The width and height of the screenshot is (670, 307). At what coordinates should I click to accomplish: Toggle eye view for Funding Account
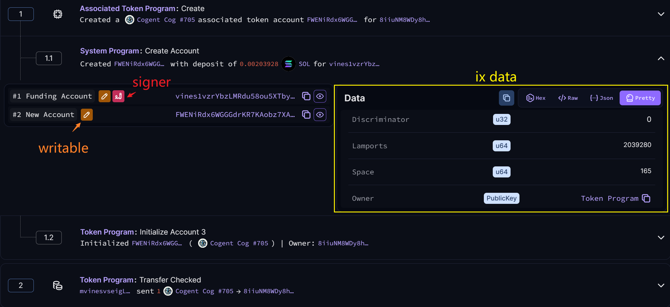(x=320, y=96)
